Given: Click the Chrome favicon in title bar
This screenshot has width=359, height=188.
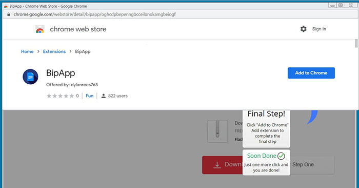Looking at the screenshot, I should [x=6, y=6].
